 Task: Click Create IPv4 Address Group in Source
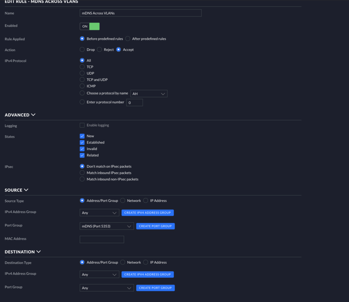148,213
